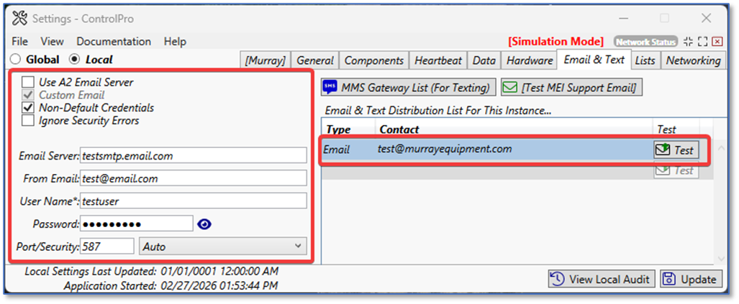Click the expand-to-fullscreen bracket icon
The image size is (739, 304).
[702, 42]
